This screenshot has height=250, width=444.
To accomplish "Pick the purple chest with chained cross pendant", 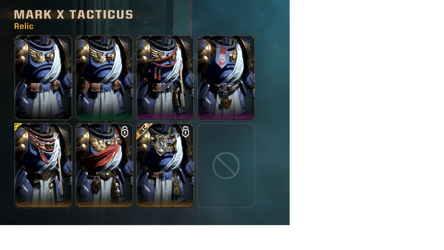I will (226, 77).
